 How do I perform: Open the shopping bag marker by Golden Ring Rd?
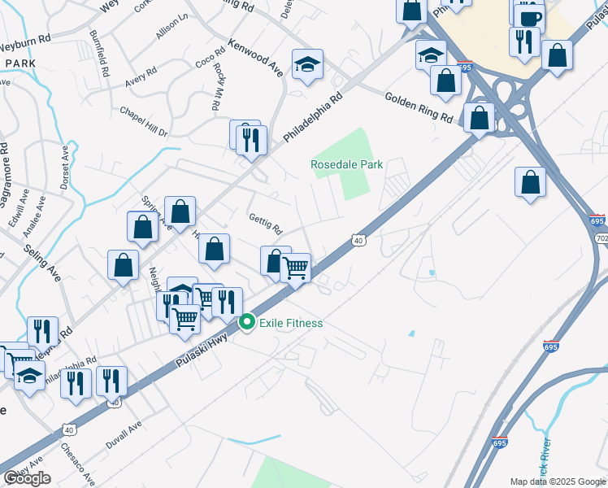480,120
